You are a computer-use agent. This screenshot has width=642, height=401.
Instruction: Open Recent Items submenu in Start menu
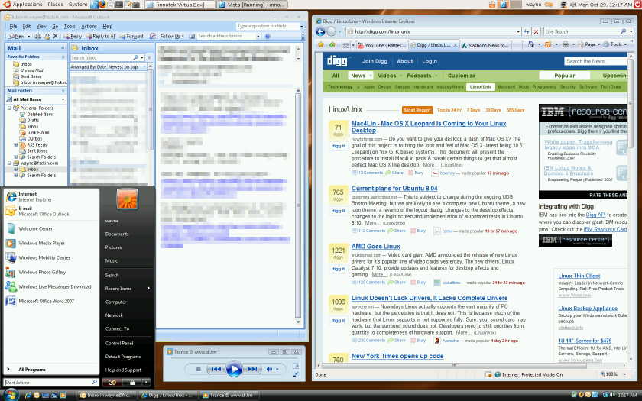click(x=128, y=289)
